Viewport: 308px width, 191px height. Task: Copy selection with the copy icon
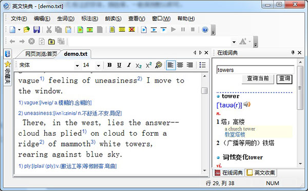point(59,30)
